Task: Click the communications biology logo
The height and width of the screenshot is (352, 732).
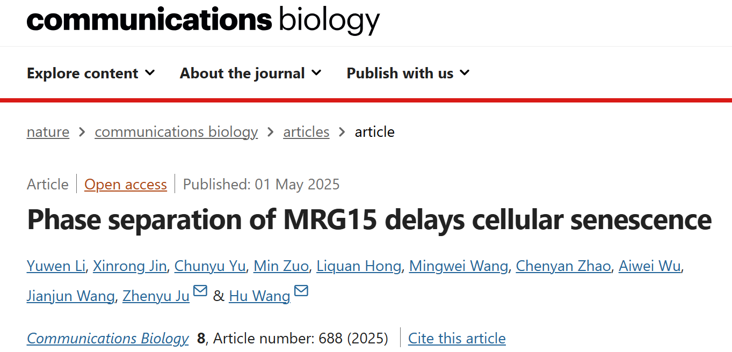Action: point(203,20)
